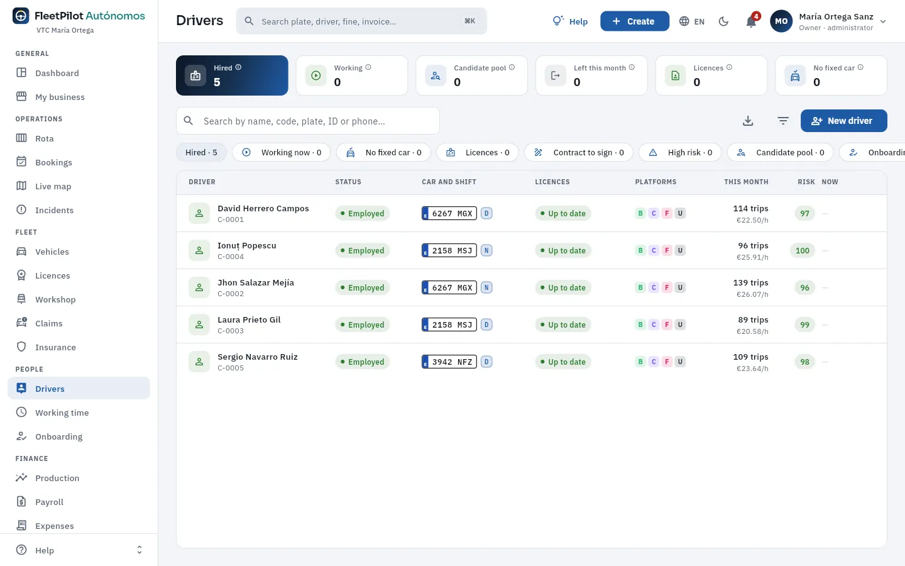
Task: Focus the name, code, plate search field
Action: coord(308,121)
